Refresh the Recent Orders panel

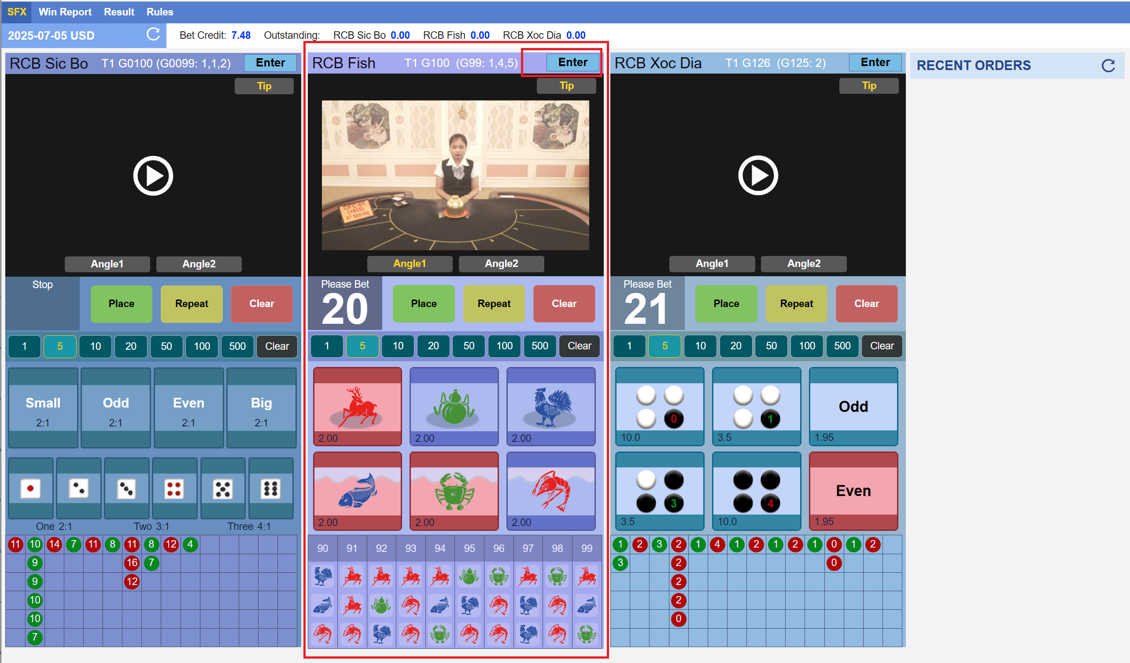[1108, 66]
